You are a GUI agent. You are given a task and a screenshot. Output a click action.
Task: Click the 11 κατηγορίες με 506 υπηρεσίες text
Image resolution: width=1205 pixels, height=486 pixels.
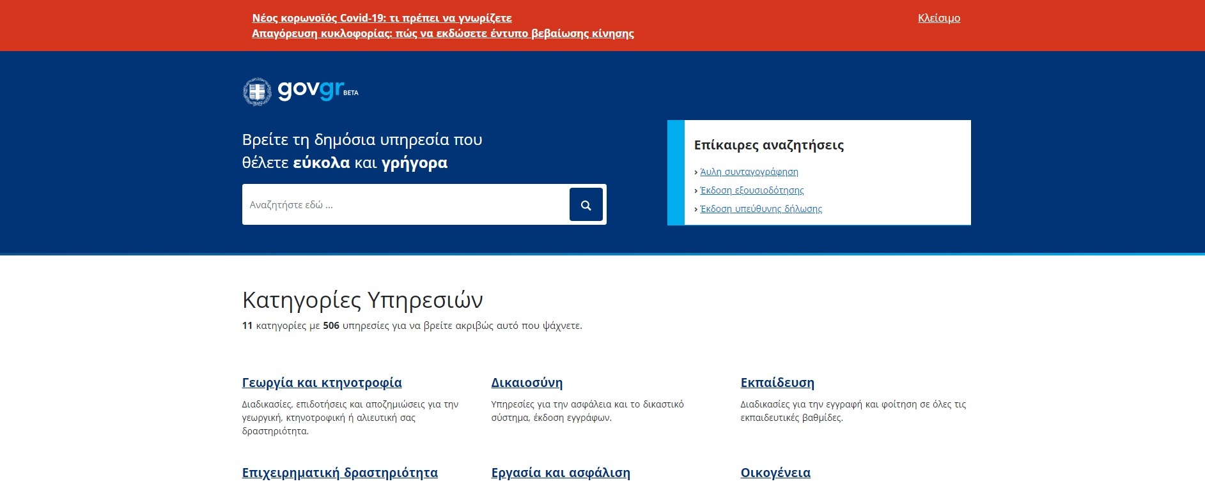[412, 326]
